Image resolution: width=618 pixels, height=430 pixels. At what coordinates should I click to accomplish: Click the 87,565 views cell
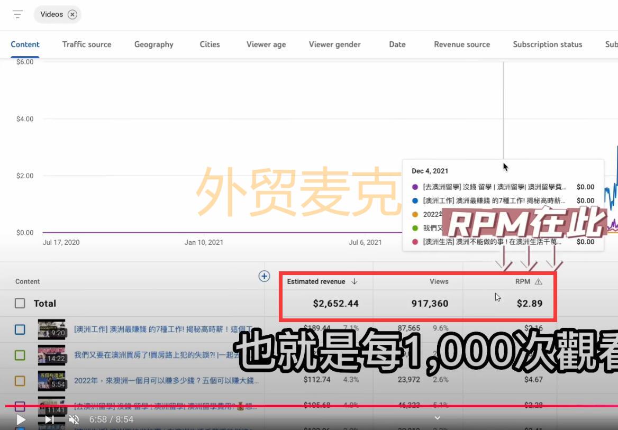pyautogui.click(x=408, y=328)
